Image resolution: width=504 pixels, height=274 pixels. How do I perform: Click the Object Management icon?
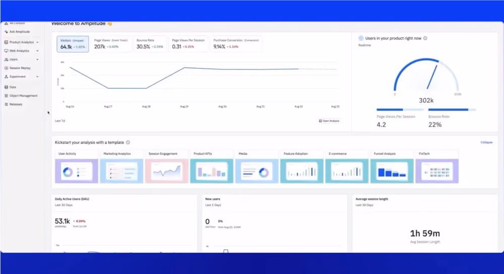tap(6, 96)
